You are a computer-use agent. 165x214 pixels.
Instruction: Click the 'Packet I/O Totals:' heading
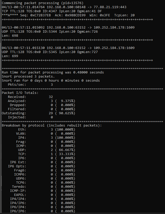(x=20, y=93)
